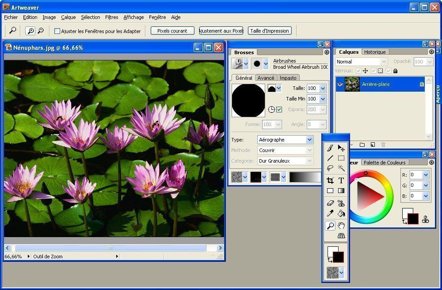Toggle the lock transparency checkbox beside checkerboard icon

[x=373, y=71]
